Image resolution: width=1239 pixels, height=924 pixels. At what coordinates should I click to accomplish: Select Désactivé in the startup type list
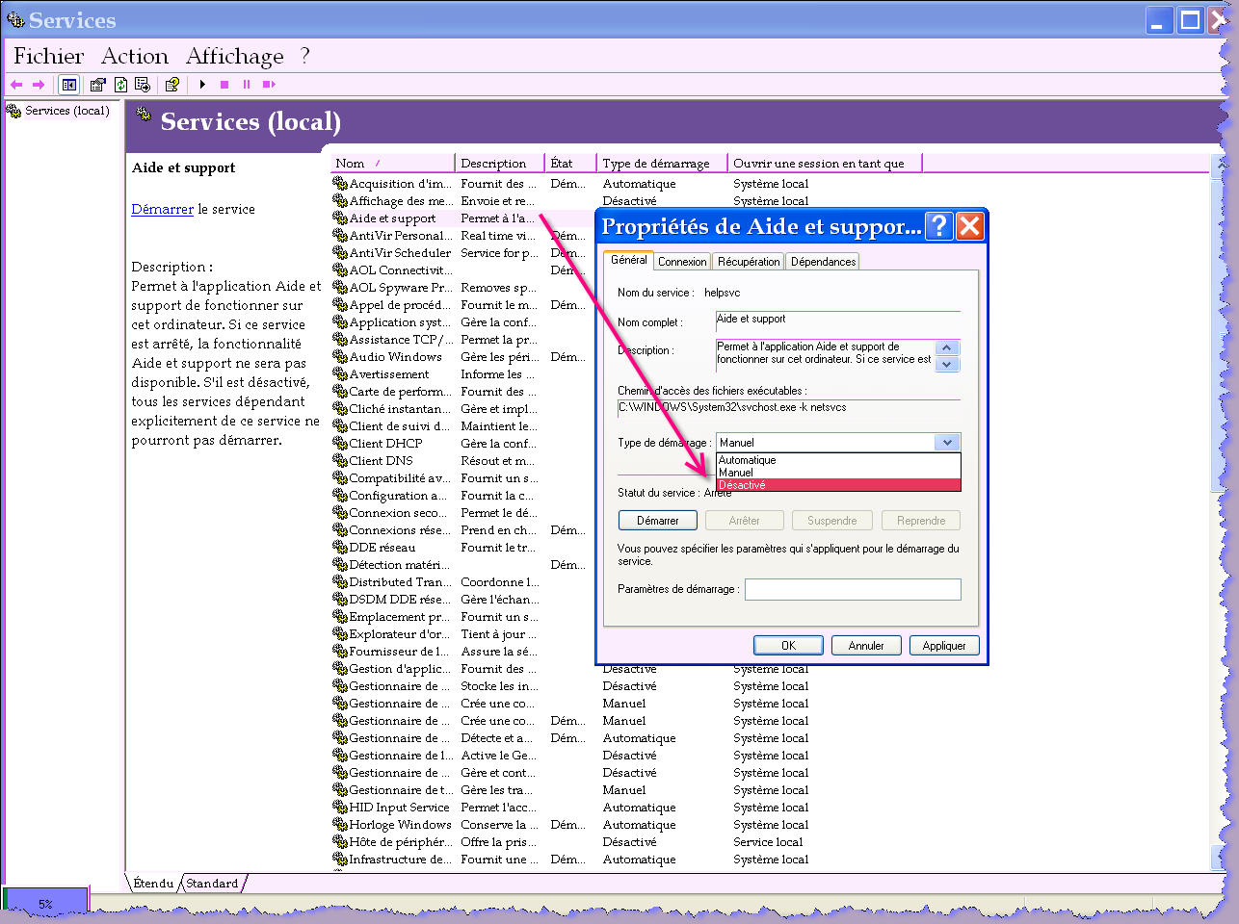pyautogui.click(x=743, y=485)
